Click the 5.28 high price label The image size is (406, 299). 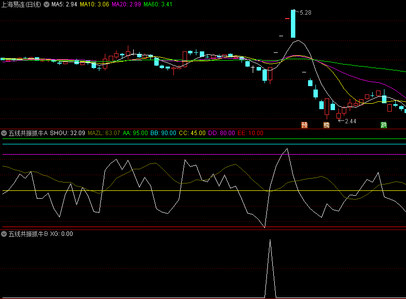tap(306, 13)
